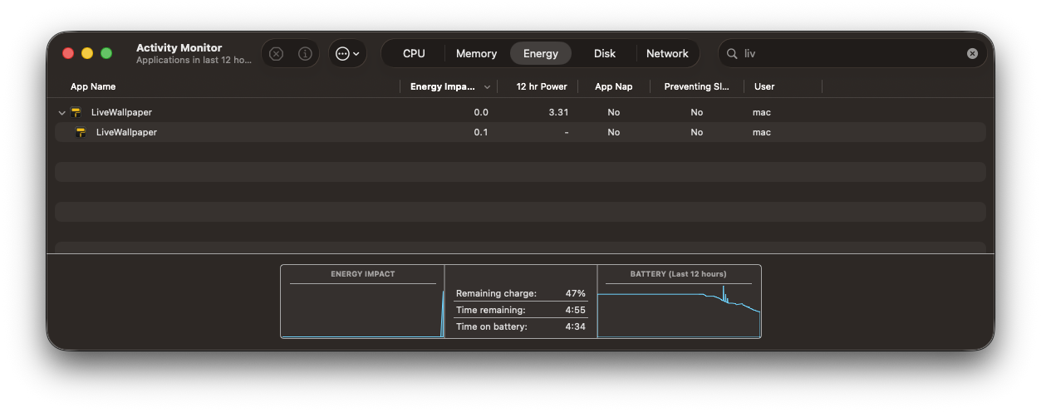Select the parent LiveWallpaper row with 3.31 power
Image resolution: width=1041 pixels, height=412 pixels.
click(x=520, y=112)
